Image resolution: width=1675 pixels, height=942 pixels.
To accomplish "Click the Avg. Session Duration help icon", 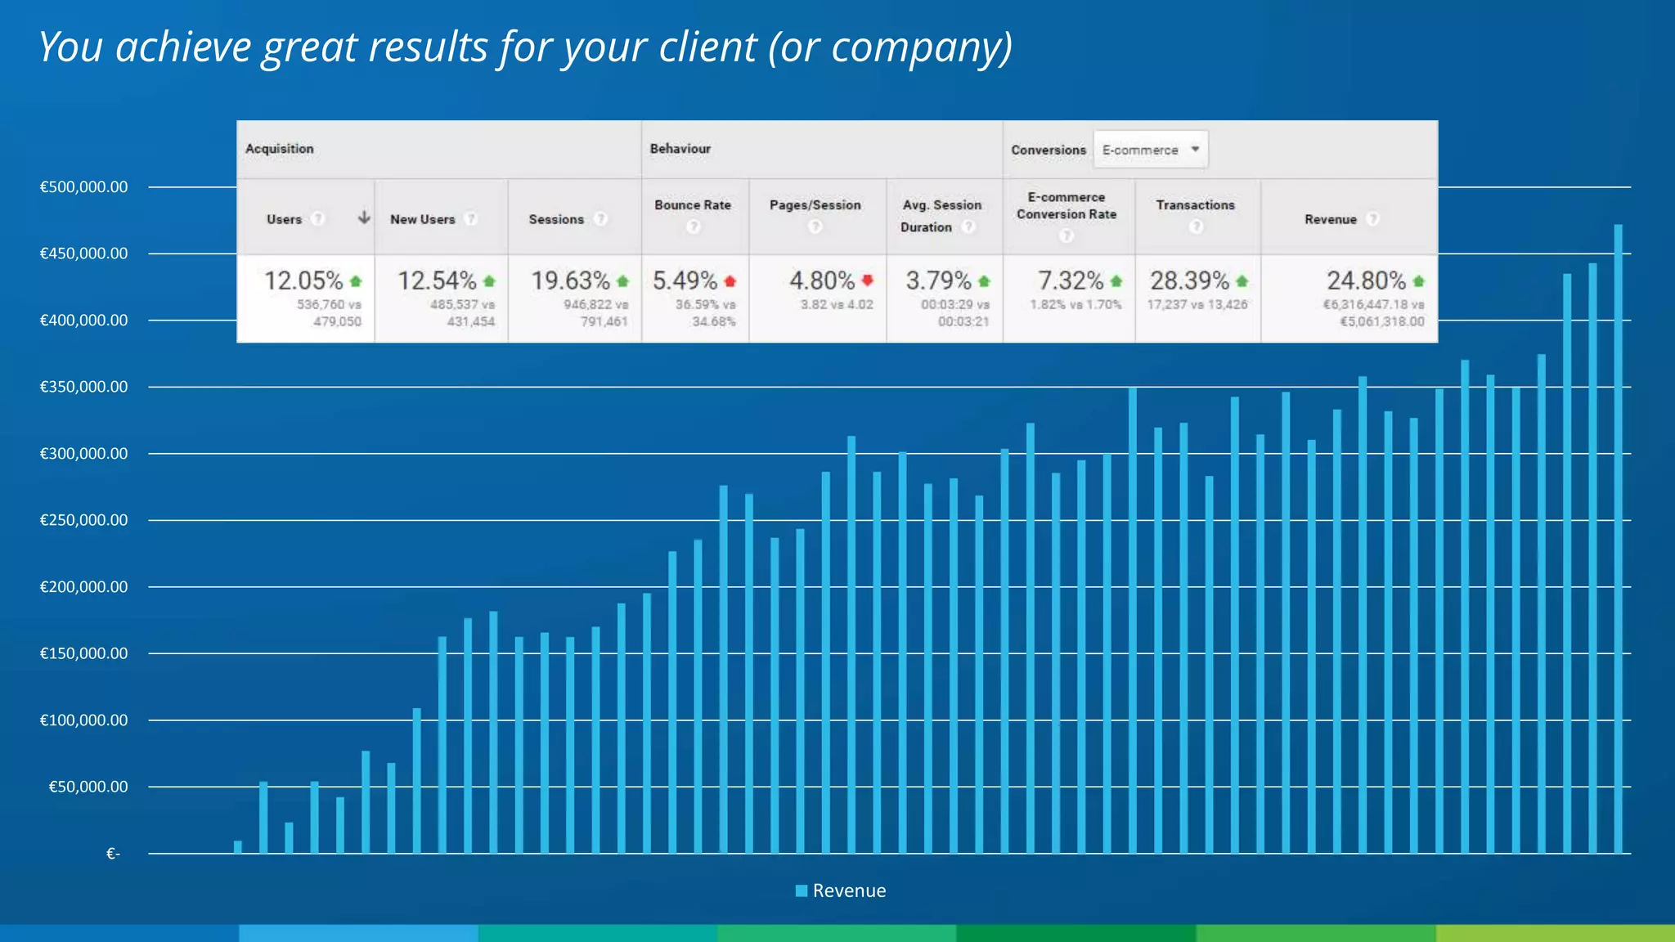I will (968, 227).
